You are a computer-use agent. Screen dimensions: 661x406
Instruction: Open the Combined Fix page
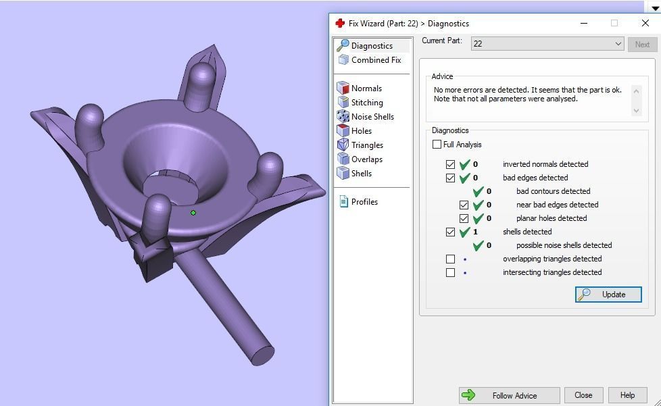point(376,60)
